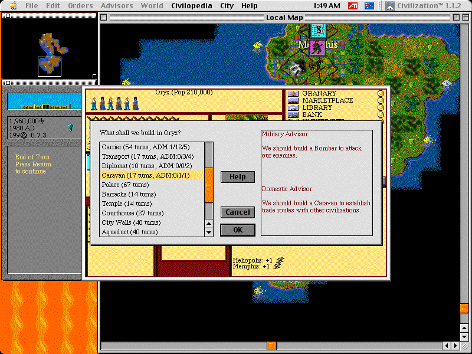472x354 pixels.
Task: Select Barracks from the build list
Action: 152,194
